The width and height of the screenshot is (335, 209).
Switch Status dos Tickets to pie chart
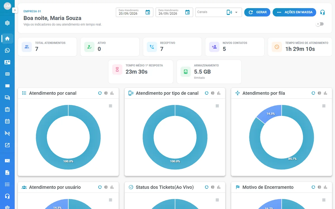[213, 187]
